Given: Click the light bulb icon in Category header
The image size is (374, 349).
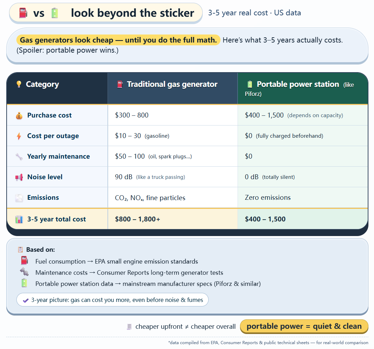Looking at the screenshot, I should tap(19, 84).
